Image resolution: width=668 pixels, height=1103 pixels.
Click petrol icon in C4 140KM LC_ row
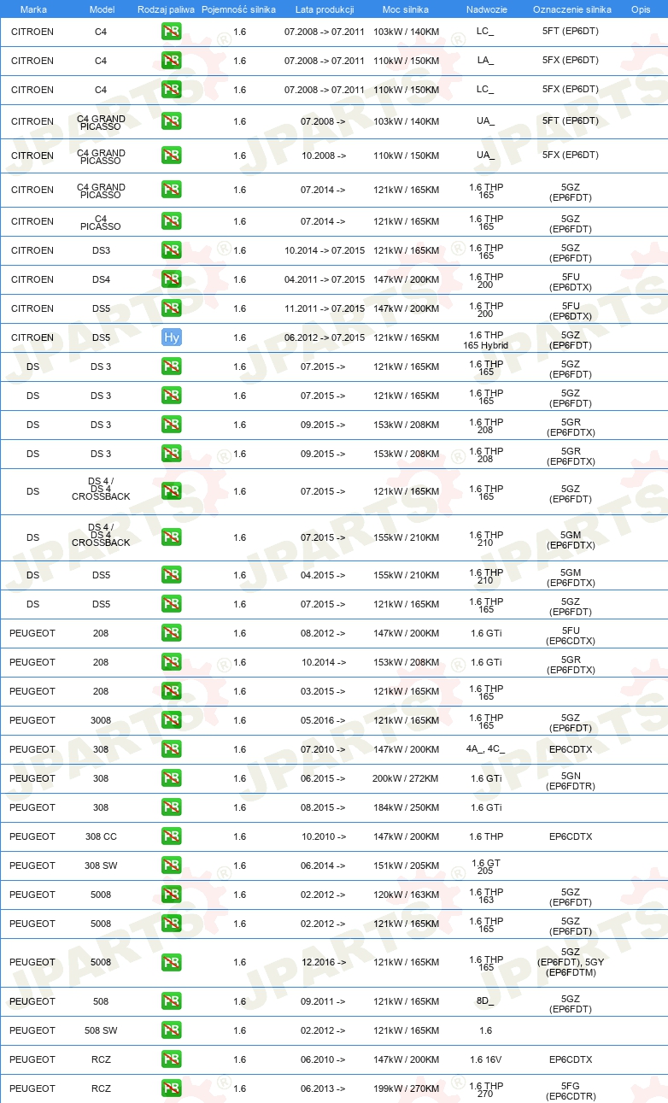[x=172, y=32]
